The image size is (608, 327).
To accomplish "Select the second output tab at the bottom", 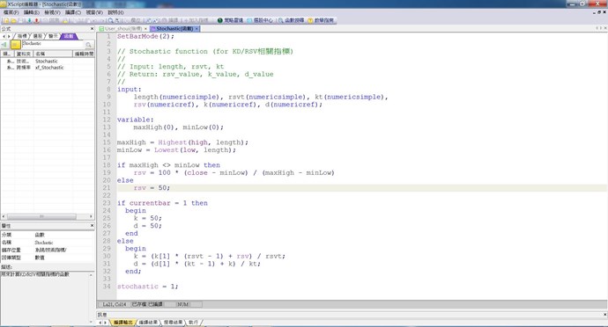I will (149, 322).
